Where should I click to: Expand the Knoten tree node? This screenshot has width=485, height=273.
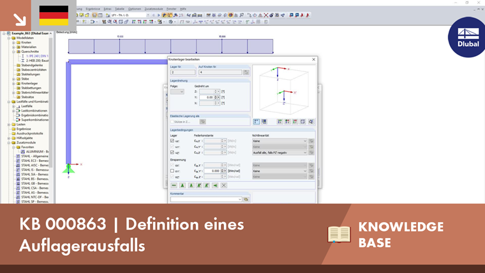(13, 42)
